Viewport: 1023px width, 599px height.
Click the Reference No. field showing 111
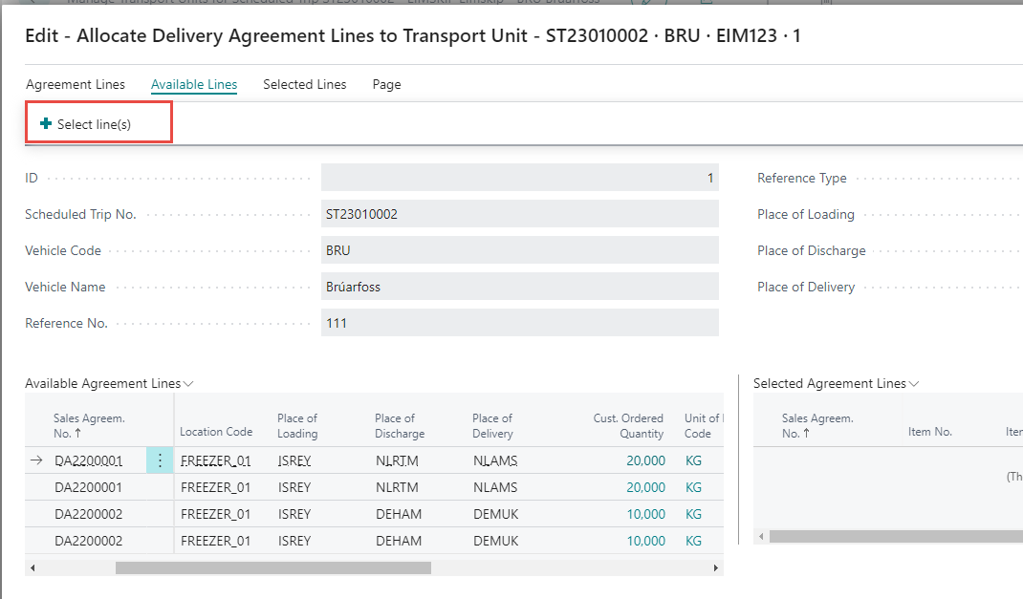(x=519, y=323)
